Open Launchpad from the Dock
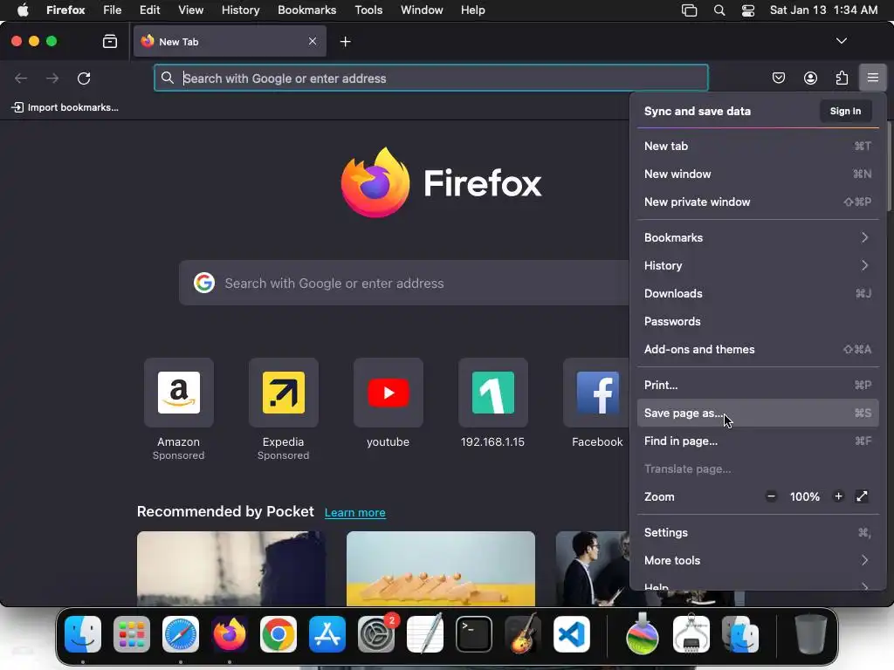Screen dimensions: 894x670 pyautogui.click(x=132, y=634)
